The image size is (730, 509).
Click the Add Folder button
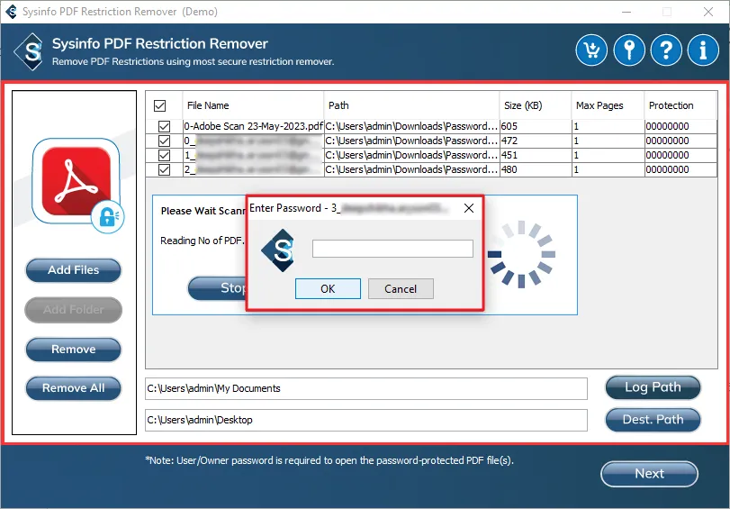[x=74, y=310]
